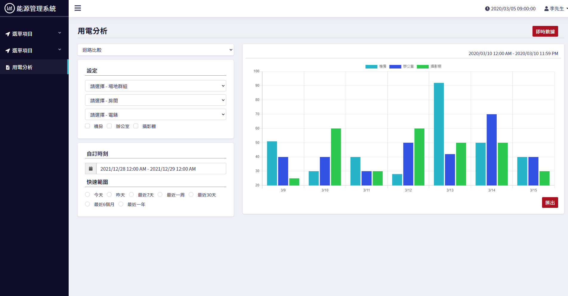Image resolution: width=568 pixels, height=296 pixels.
Task: Open the 迴路比較 dropdown
Action: pos(156,50)
